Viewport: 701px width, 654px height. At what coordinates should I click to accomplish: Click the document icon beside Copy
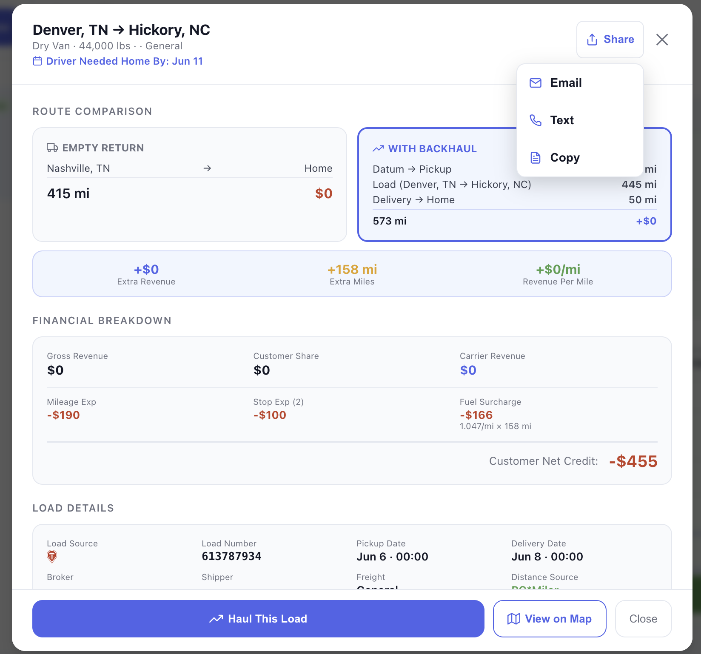(536, 158)
